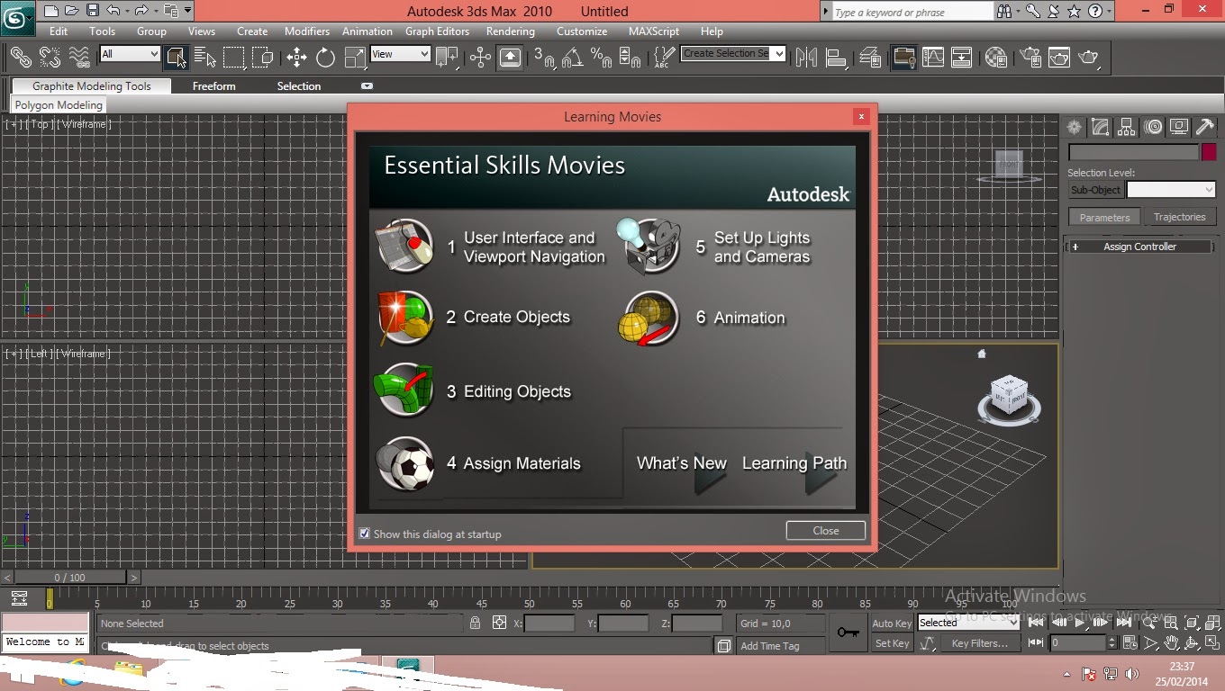Viewport: 1225px width, 691px height.
Task: Click the Unlink Selection tool
Action: [50, 57]
